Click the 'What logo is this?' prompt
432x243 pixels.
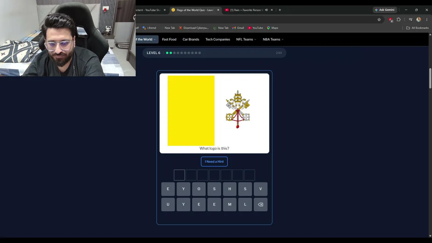[214, 148]
